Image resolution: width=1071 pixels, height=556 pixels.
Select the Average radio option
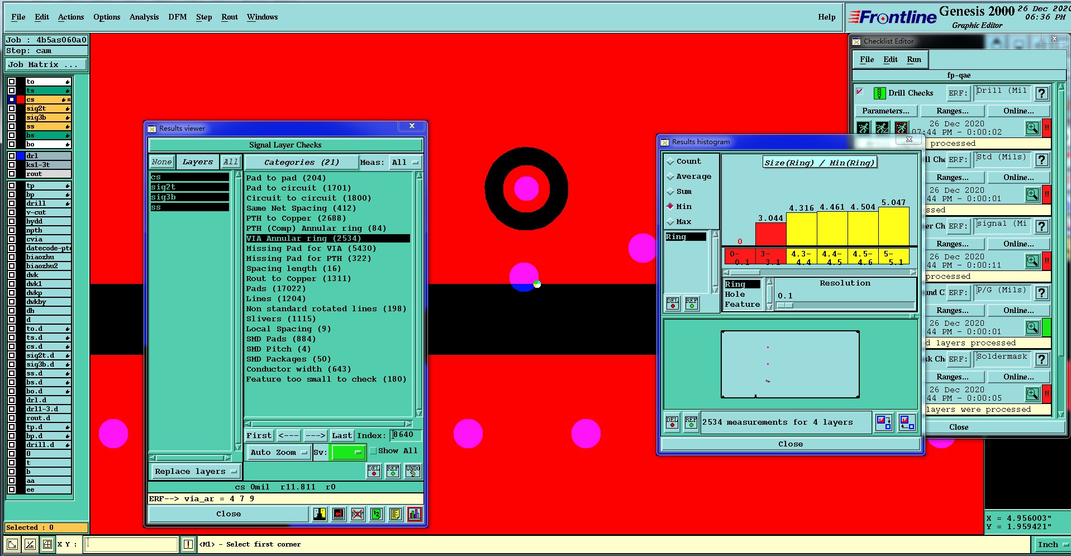coord(670,177)
